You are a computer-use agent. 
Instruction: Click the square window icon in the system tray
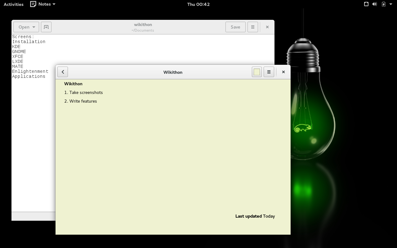pyautogui.click(x=366, y=4)
